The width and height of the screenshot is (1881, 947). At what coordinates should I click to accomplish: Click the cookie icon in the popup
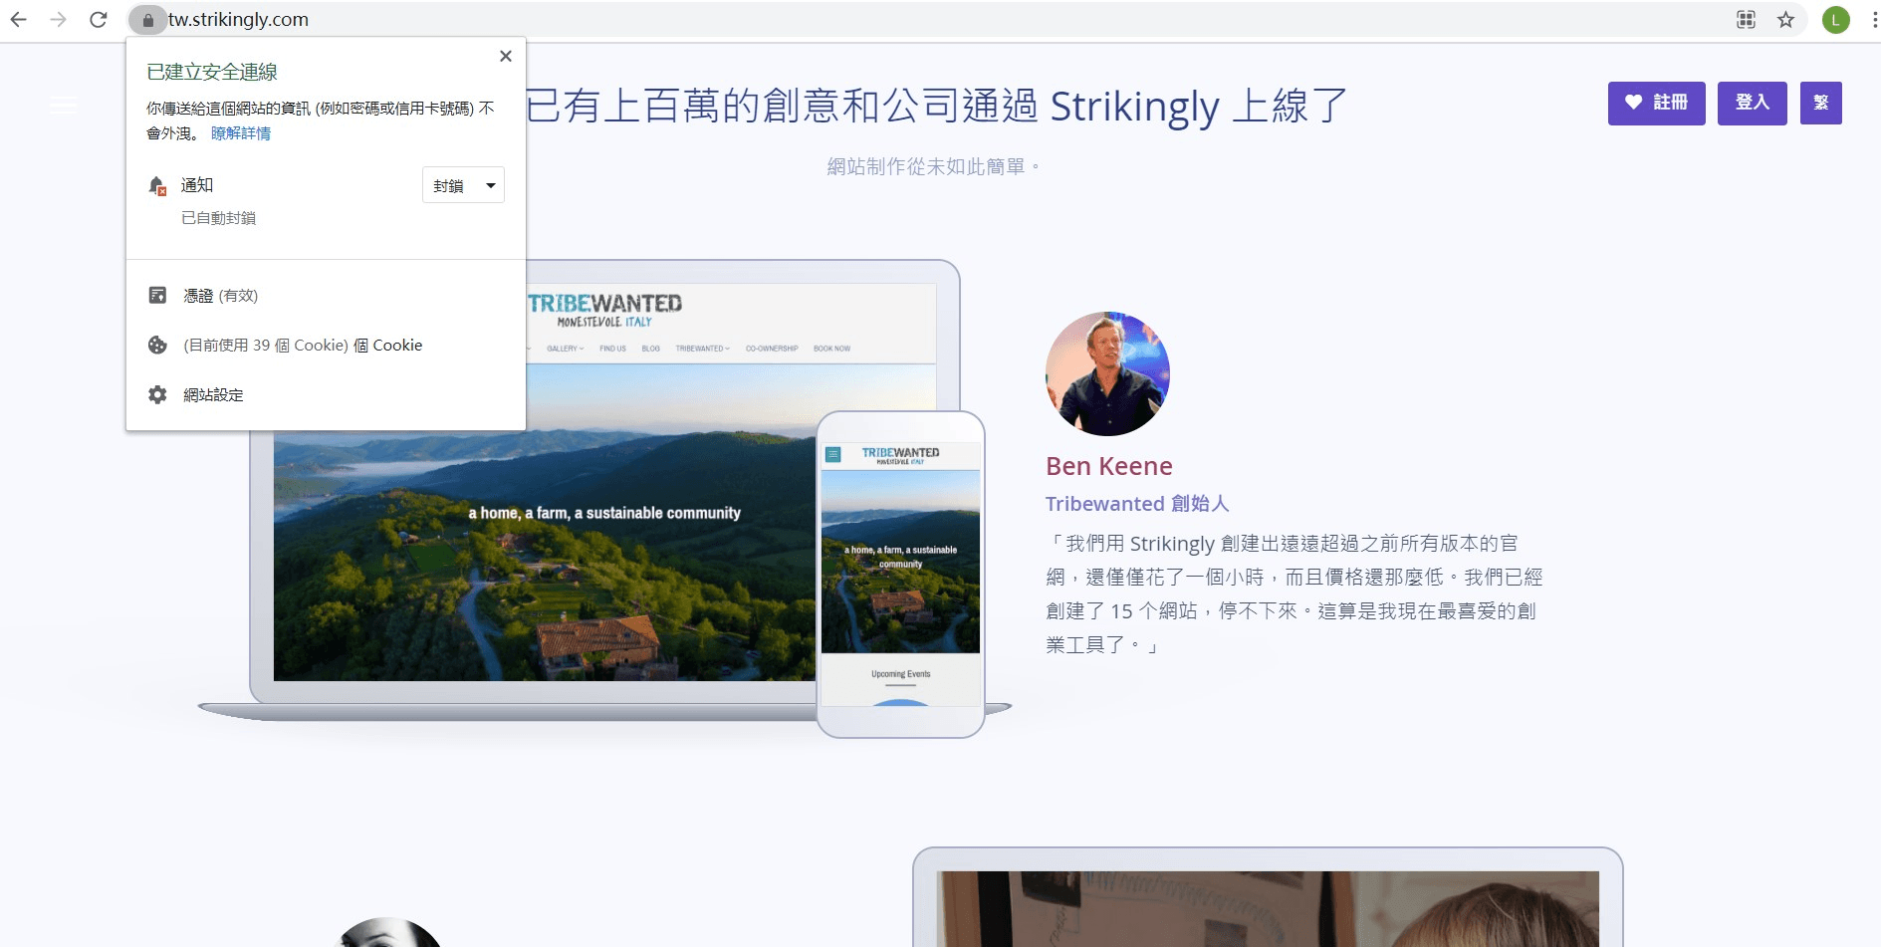click(157, 346)
